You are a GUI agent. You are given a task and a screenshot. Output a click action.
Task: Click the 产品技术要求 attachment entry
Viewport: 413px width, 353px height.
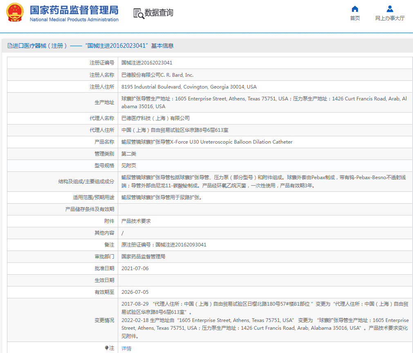point(136,221)
